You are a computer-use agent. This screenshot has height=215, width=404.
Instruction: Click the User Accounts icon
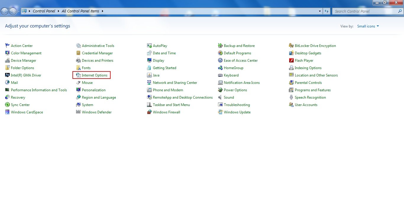(291, 105)
